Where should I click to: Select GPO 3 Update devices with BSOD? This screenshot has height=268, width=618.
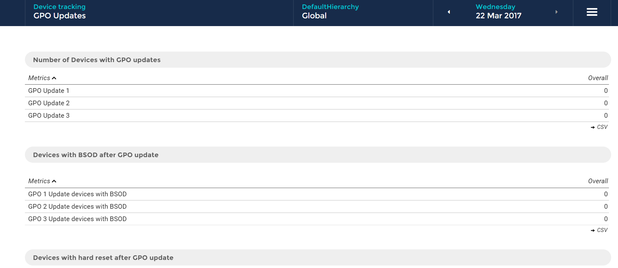[317, 219]
